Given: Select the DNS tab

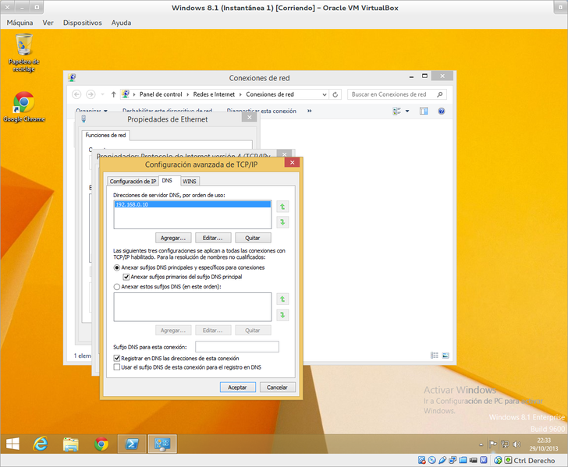Looking at the screenshot, I should (167, 181).
